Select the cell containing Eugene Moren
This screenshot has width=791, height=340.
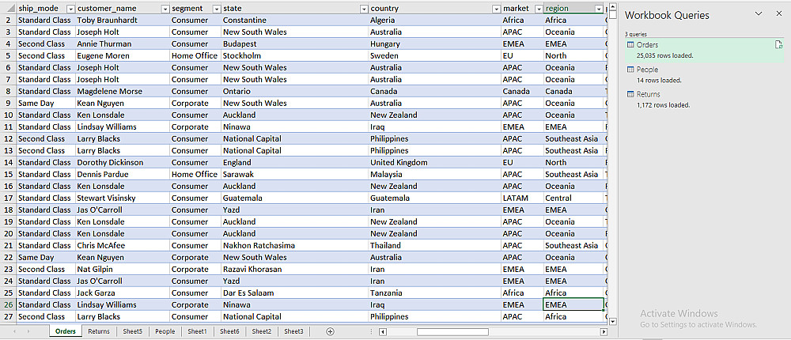pyautogui.click(x=123, y=55)
